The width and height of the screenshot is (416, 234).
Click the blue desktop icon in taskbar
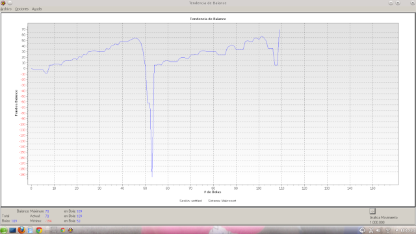12,230
